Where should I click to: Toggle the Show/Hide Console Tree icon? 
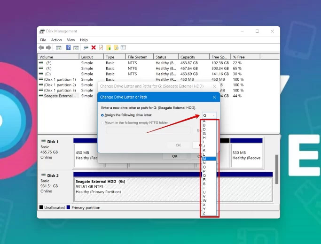pyautogui.click(x=59, y=48)
